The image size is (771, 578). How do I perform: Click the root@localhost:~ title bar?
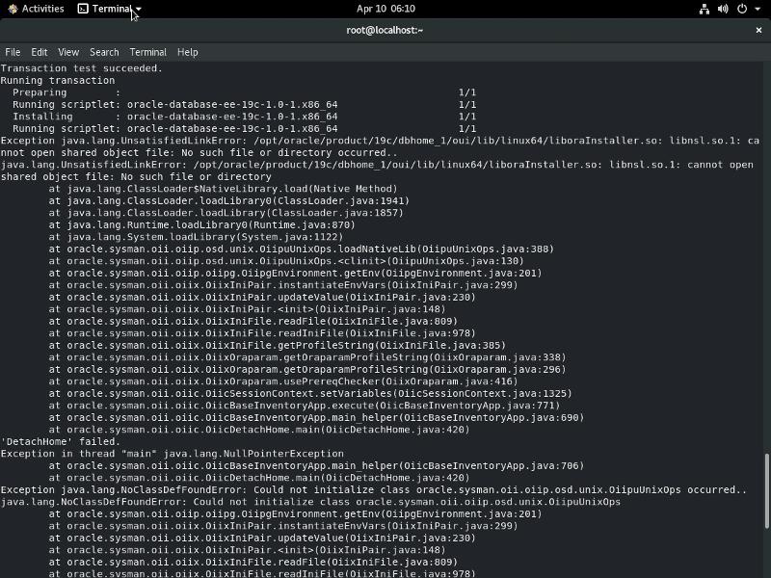pyautogui.click(x=385, y=30)
